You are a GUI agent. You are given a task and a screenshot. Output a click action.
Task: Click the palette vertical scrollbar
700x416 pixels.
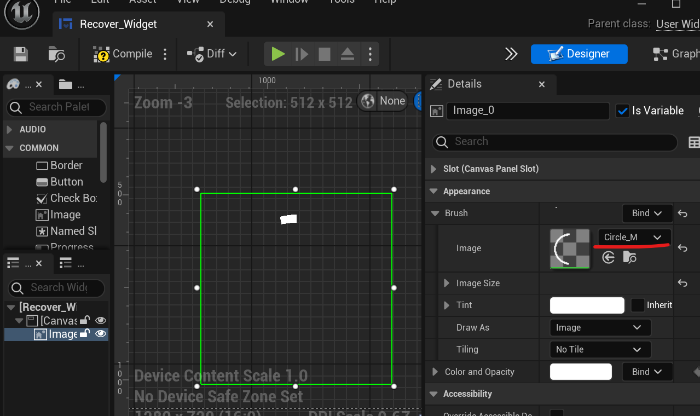click(103, 152)
